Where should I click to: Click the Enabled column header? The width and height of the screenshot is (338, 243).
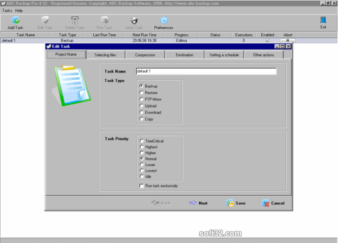(x=267, y=35)
